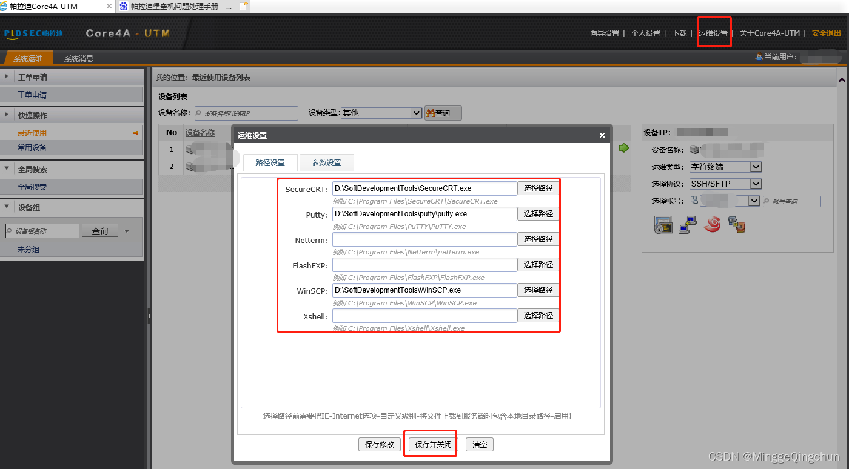
Task: Click 选择路径 for Netterm
Action: [x=539, y=239]
